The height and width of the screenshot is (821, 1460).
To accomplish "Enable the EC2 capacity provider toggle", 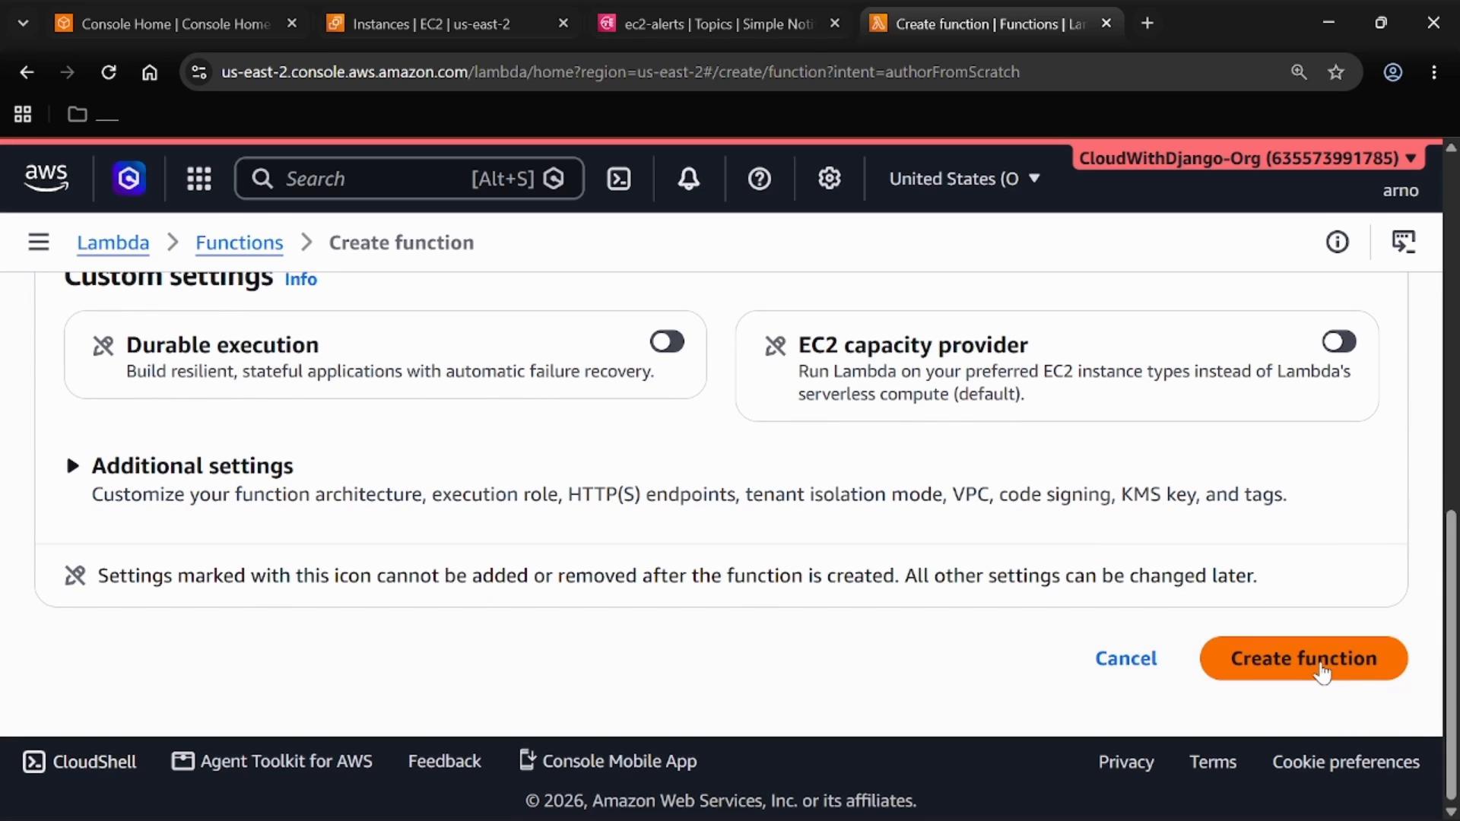I will [x=1339, y=342].
